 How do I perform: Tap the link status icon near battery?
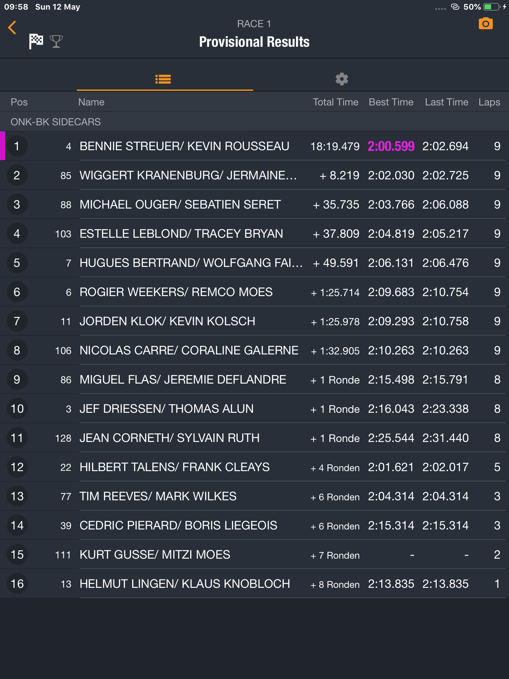[455, 7]
